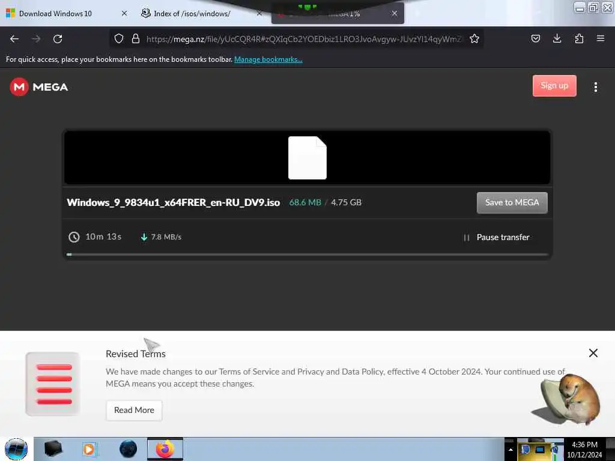Click the download progress bar
Image resolution: width=615 pixels, height=461 pixels.
tap(307, 255)
